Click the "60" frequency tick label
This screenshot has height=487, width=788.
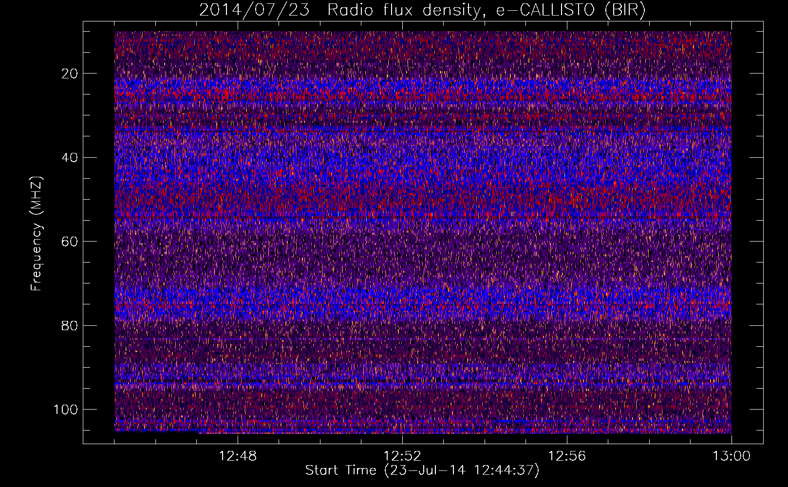[70, 242]
